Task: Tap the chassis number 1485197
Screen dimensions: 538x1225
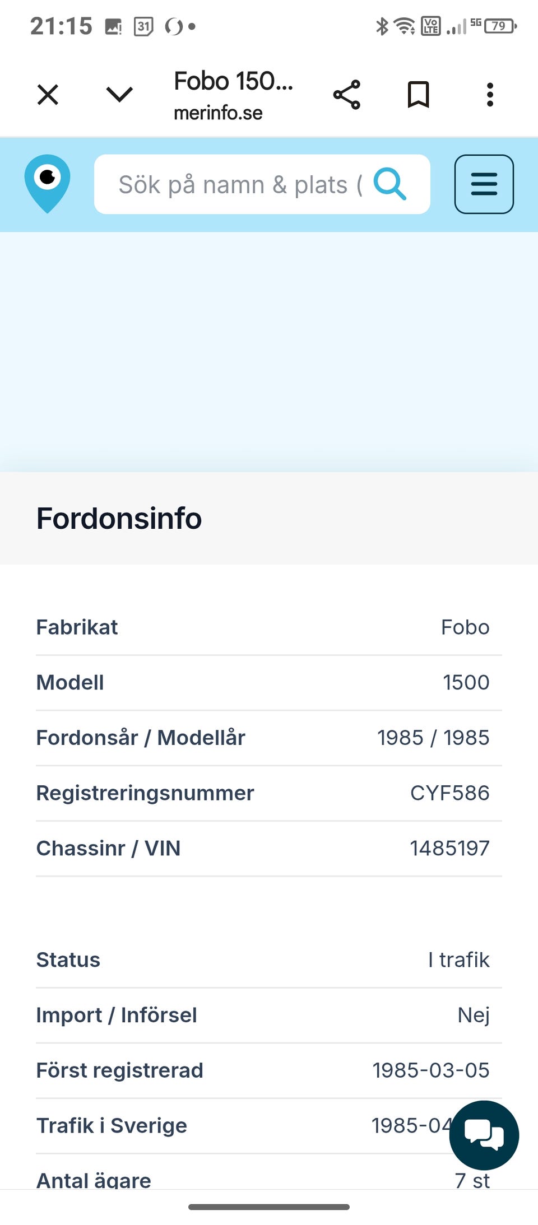Action: pyautogui.click(x=449, y=849)
